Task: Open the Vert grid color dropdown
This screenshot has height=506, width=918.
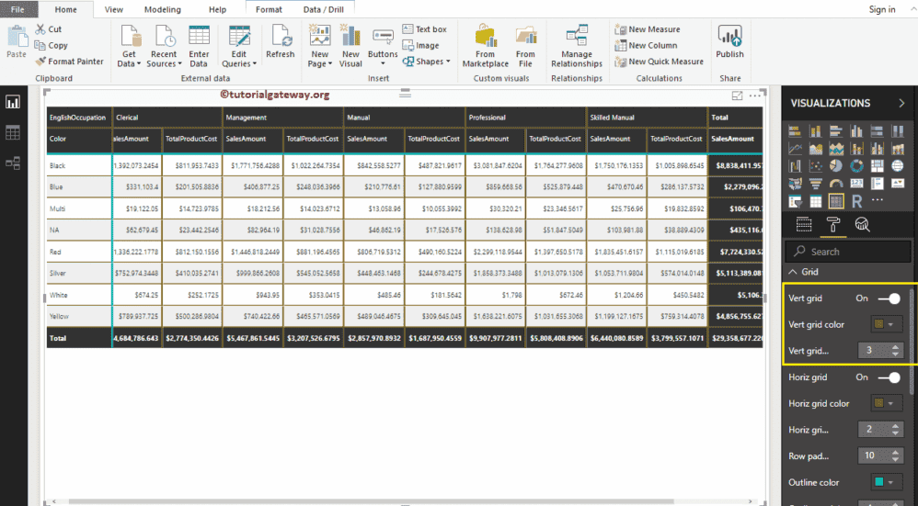Action: [x=888, y=324]
